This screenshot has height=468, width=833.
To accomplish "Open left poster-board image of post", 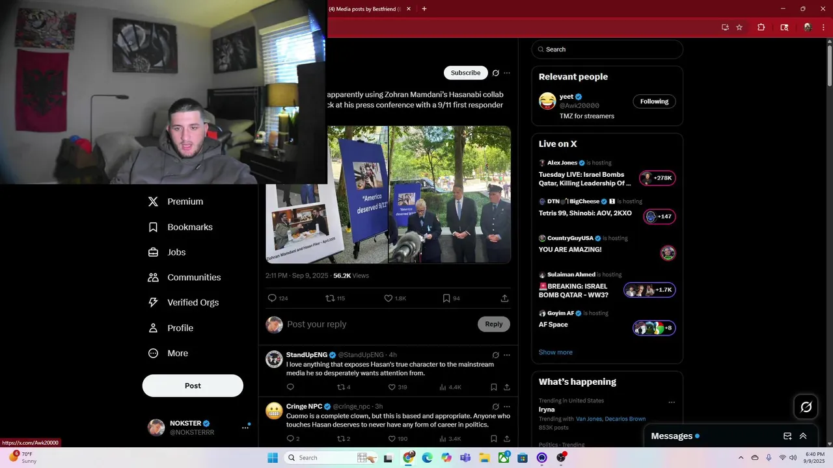I will [326, 194].
